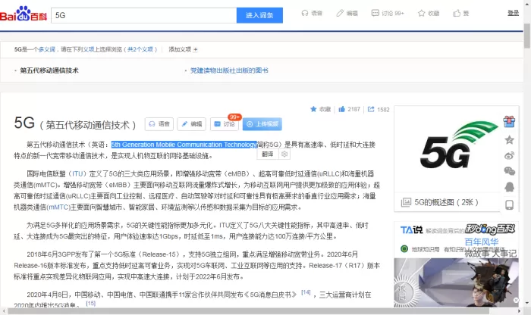This screenshot has width=531, height=315.
Task: Click the horizontal scrollbar left arrow
Action: click(x=4, y=311)
